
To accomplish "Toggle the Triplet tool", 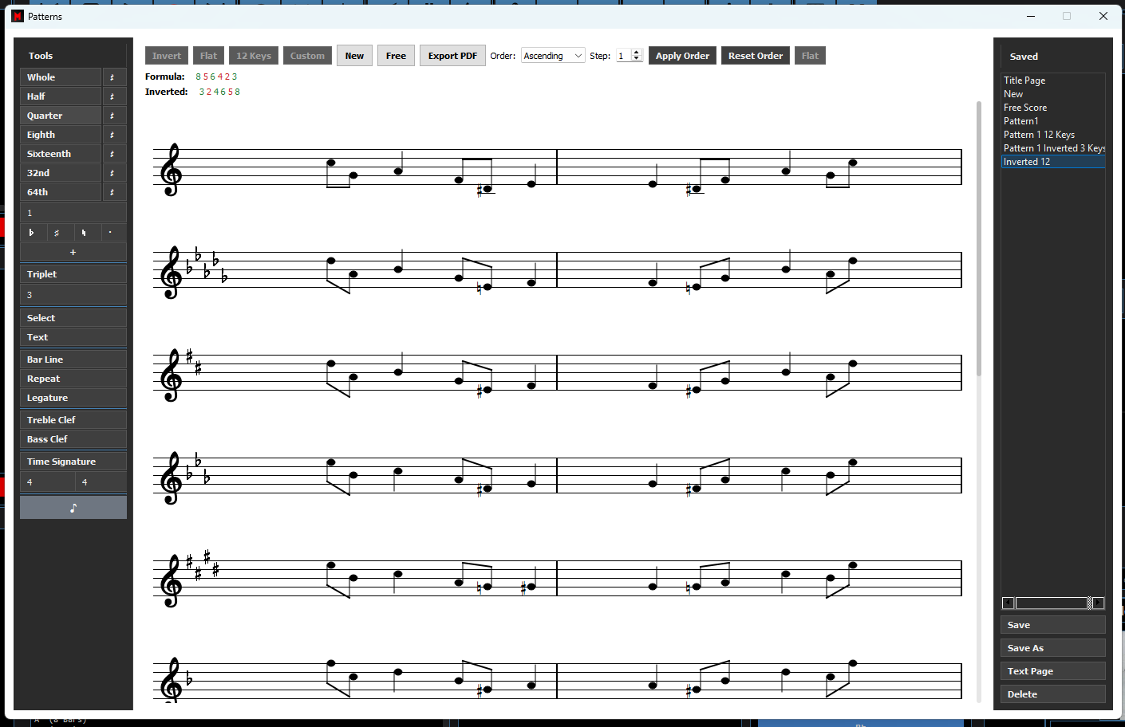I will [73, 274].
